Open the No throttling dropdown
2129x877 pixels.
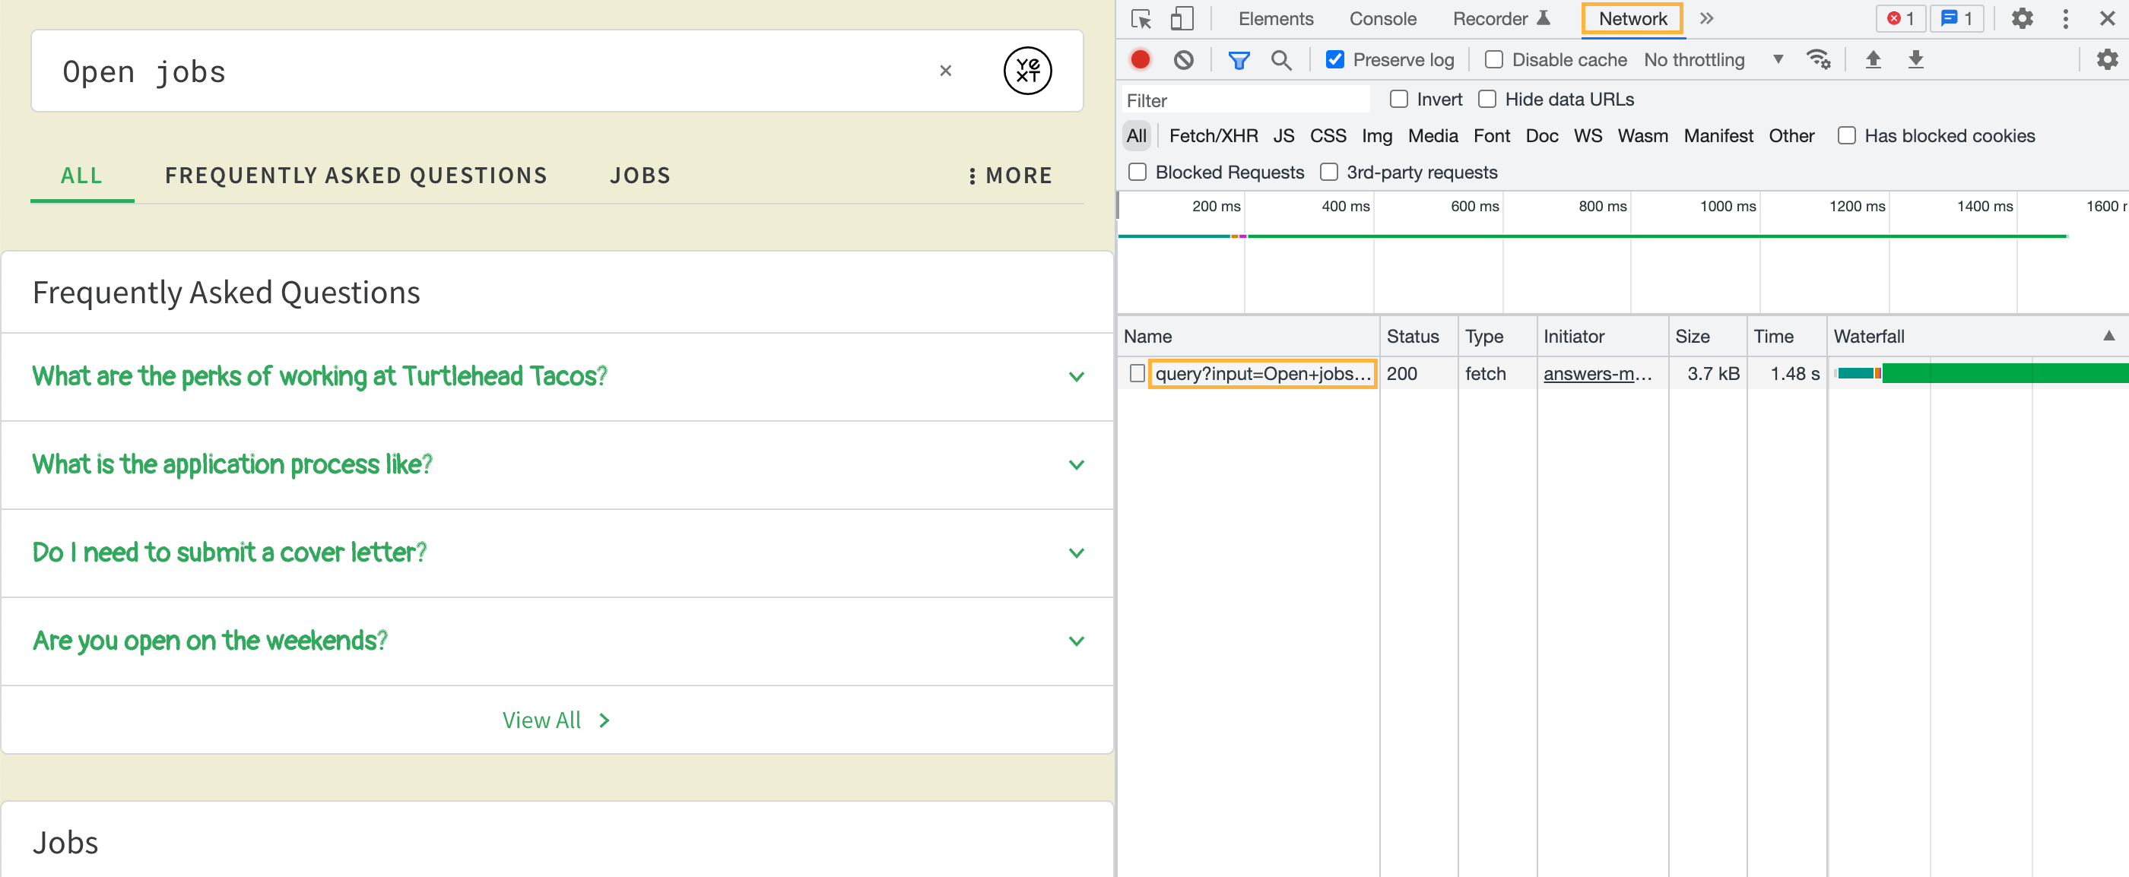click(x=1713, y=59)
